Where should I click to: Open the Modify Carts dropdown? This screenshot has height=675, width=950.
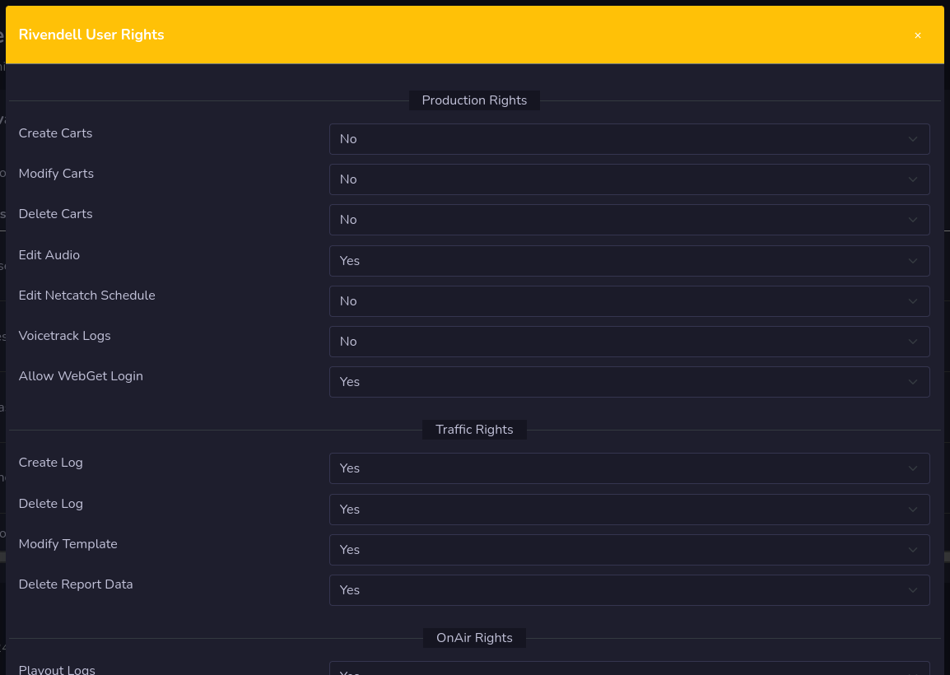pyautogui.click(x=629, y=179)
